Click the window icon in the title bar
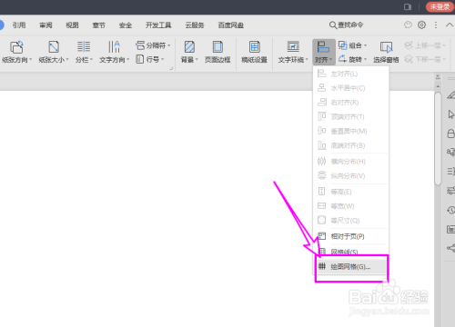This screenshot has width=455, height=327. coord(408,6)
